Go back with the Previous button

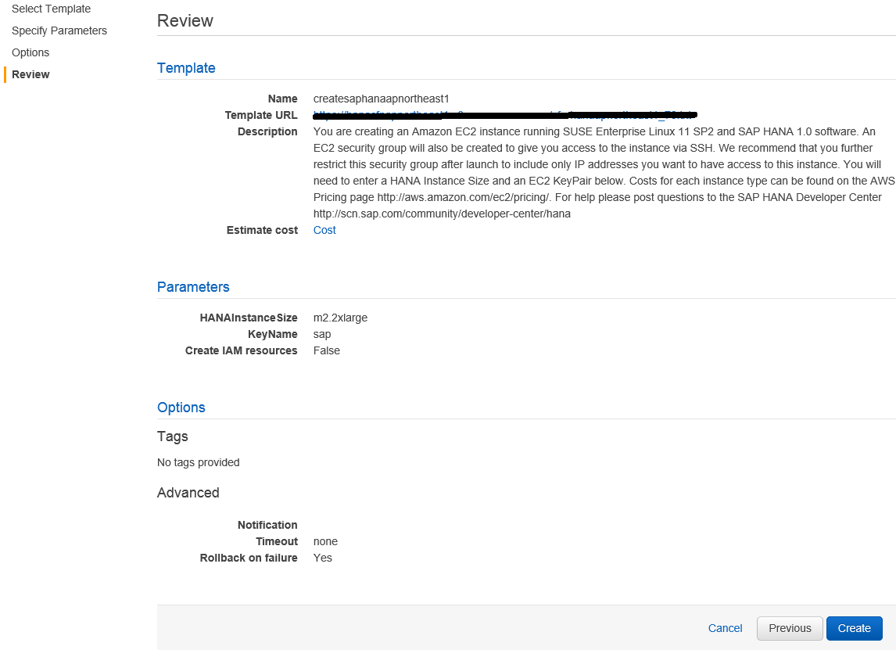790,628
